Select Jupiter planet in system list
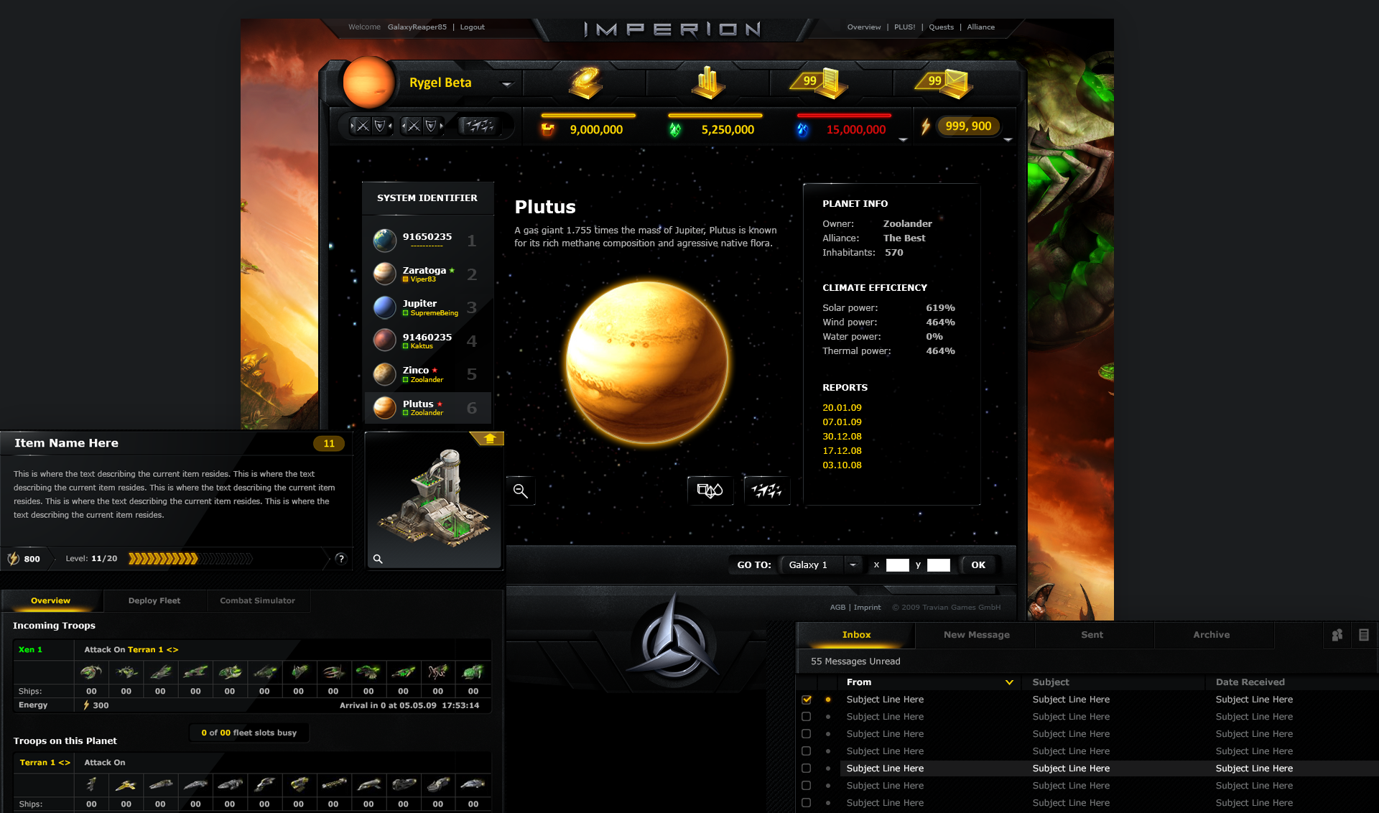This screenshot has height=813, width=1379. click(428, 307)
